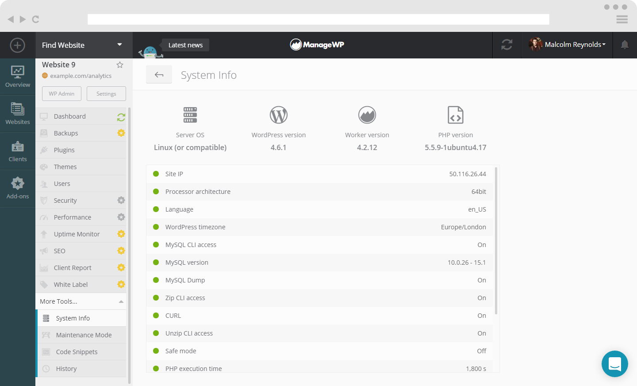Click the WordPress timezone row

point(320,227)
